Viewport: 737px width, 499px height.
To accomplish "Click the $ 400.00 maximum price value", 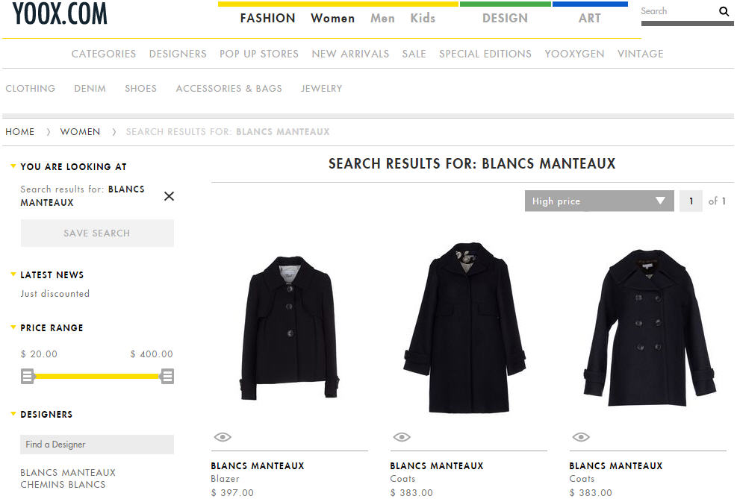I will pyautogui.click(x=152, y=354).
